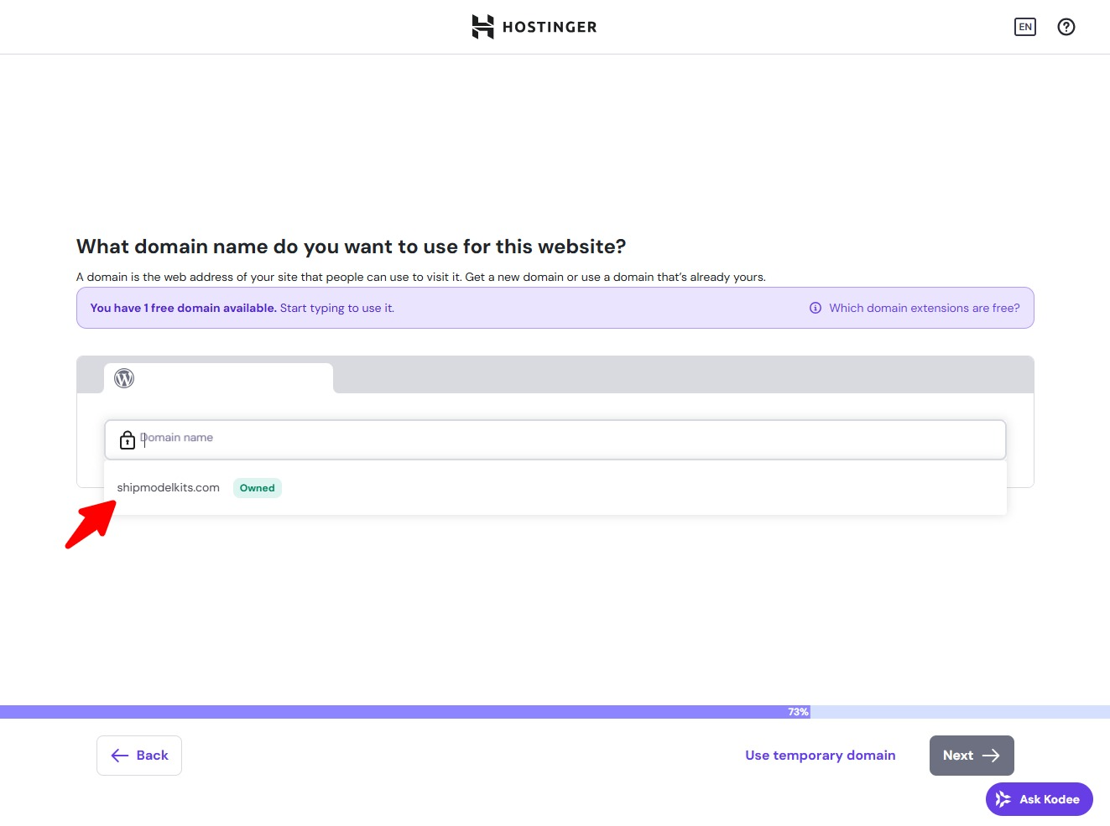Click the Hostinger H logo icon

[482, 27]
